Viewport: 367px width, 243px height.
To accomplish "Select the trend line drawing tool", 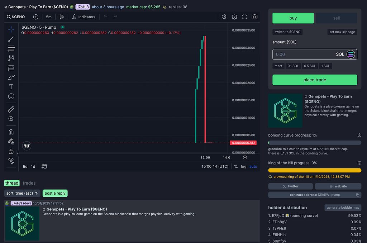I will [x=11, y=39].
